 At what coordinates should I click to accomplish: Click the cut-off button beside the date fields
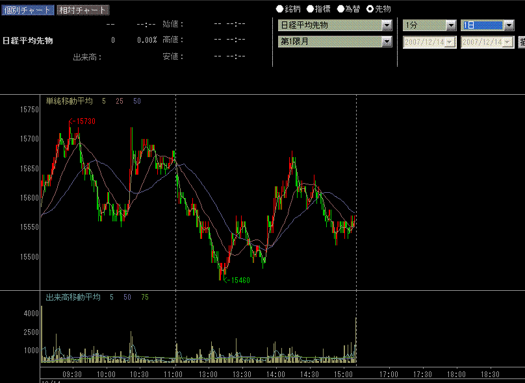coord(521,42)
